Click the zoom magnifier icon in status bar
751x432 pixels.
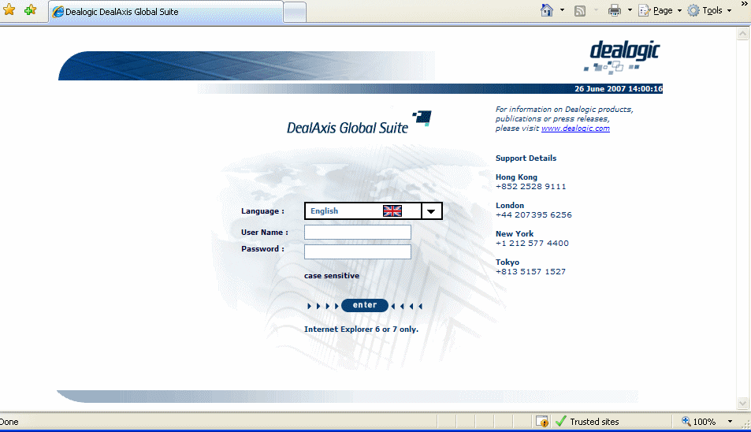(x=686, y=422)
